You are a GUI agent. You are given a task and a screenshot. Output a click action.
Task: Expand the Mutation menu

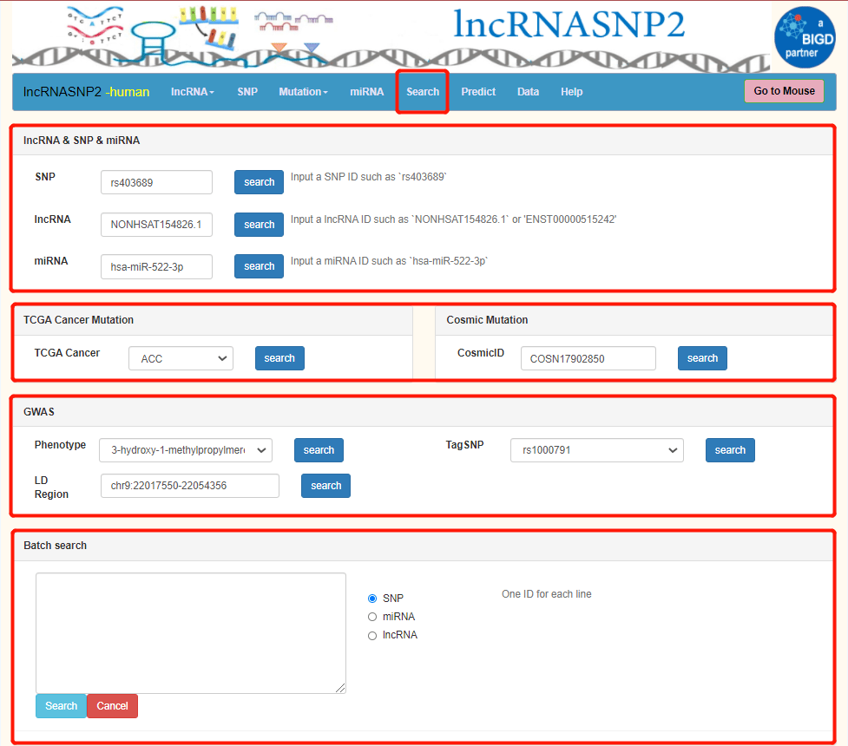point(303,92)
